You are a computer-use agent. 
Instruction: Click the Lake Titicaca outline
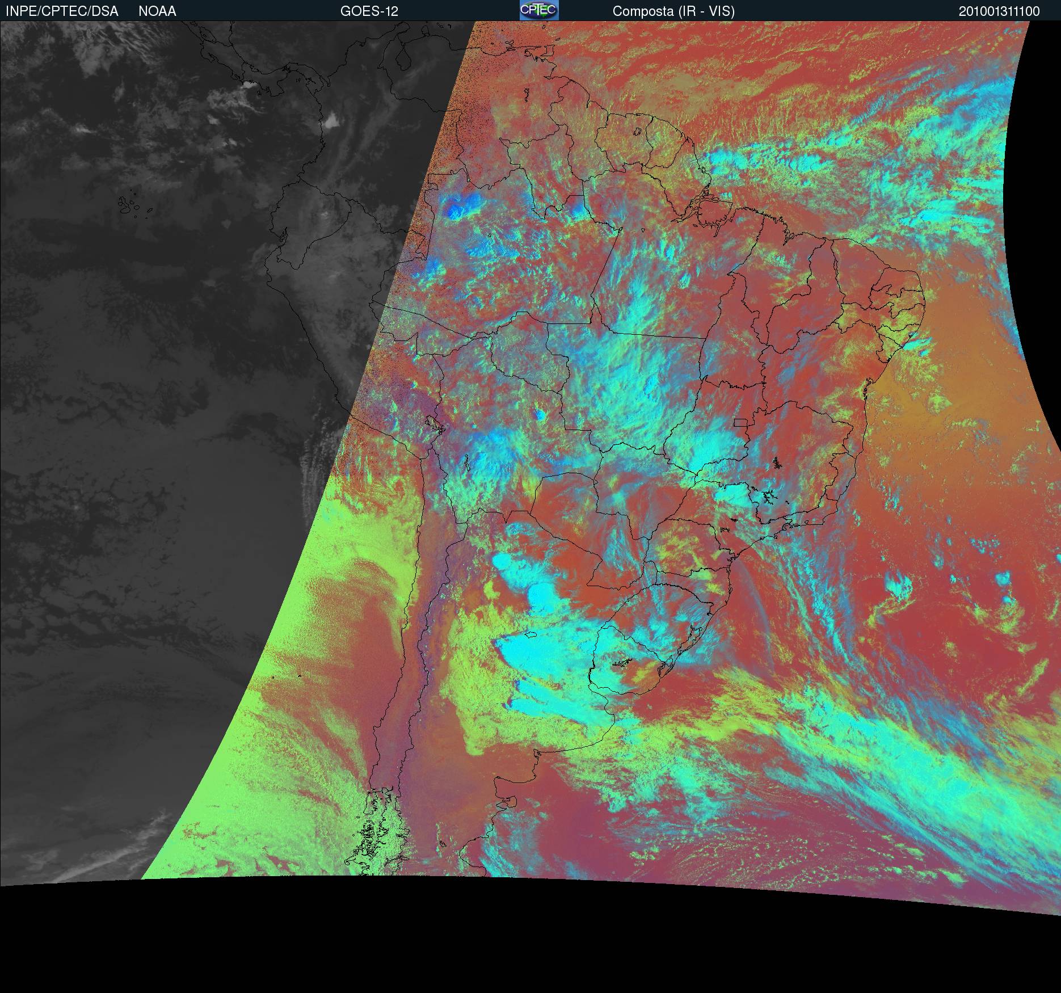click(432, 423)
